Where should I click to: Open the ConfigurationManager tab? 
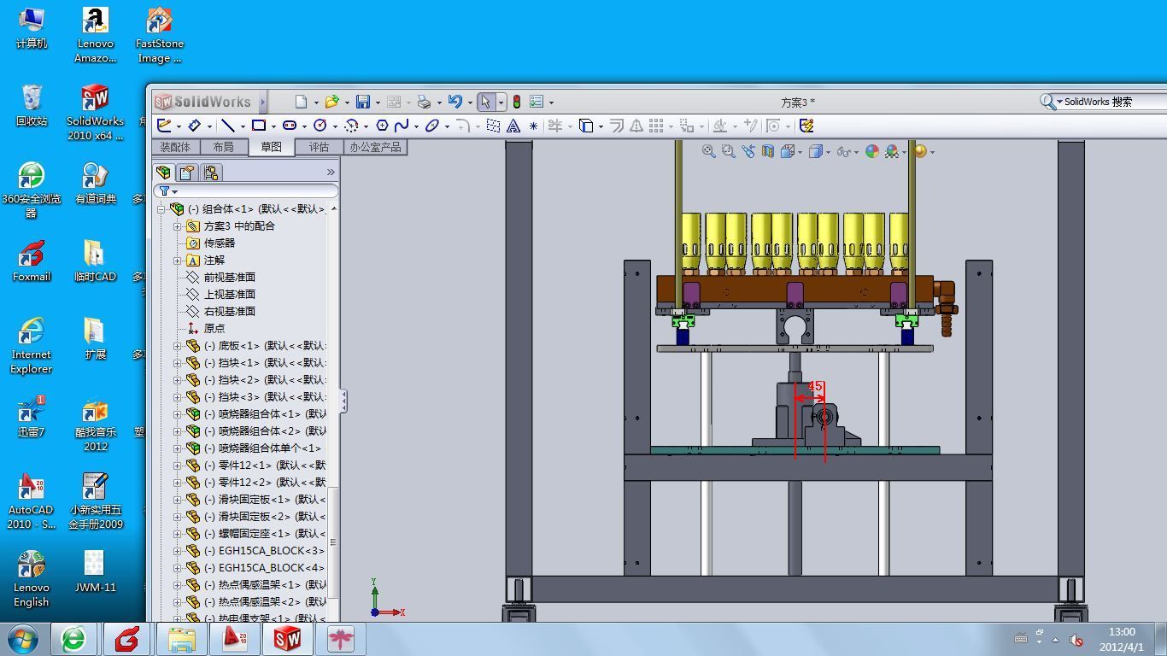pyautogui.click(x=211, y=172)
